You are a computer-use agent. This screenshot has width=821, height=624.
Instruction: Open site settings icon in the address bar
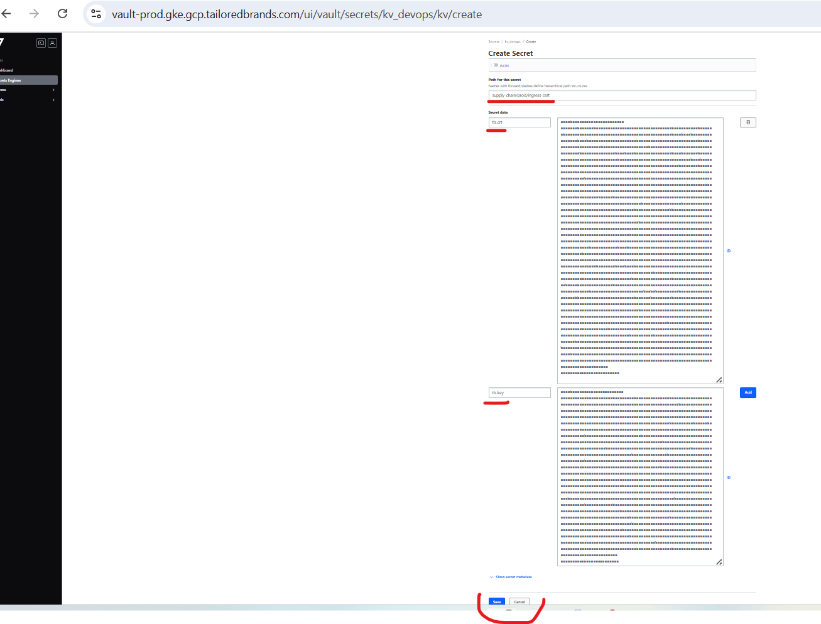click(95, 13)
